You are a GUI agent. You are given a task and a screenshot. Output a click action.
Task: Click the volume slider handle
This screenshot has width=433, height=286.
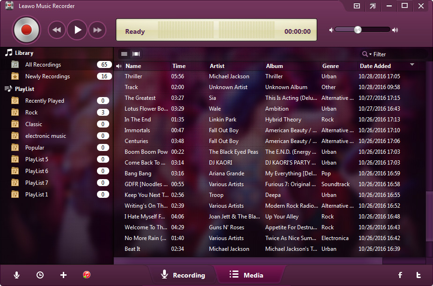[358, 30]
